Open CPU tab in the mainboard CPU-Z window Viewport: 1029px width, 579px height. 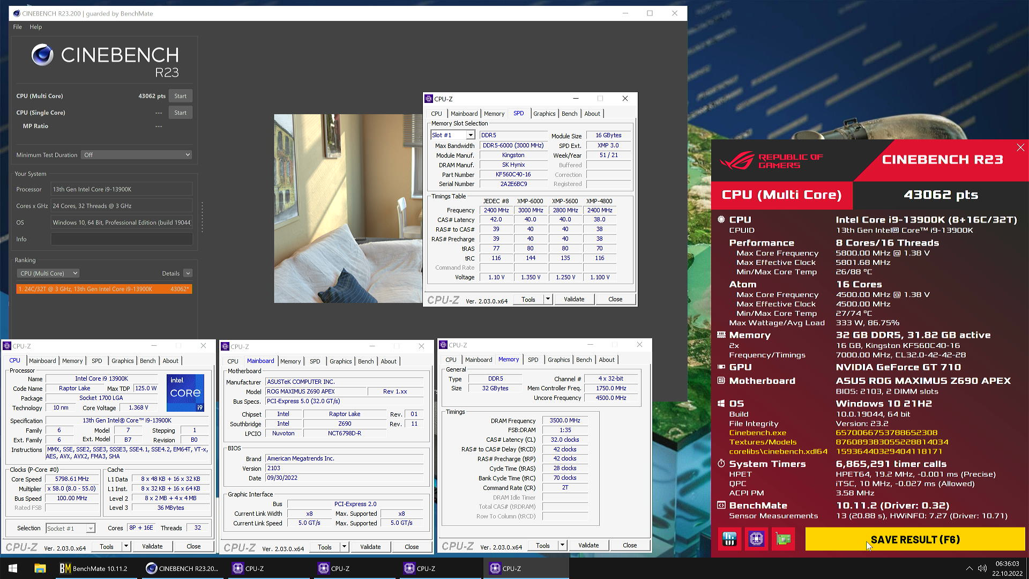(233, 361)
